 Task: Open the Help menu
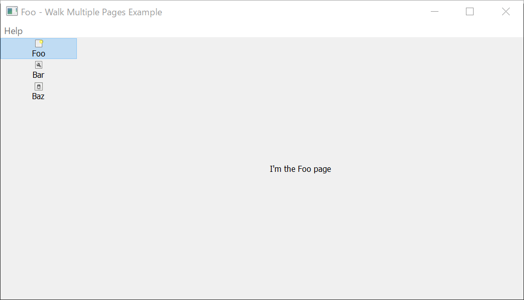tap(13, 31)
